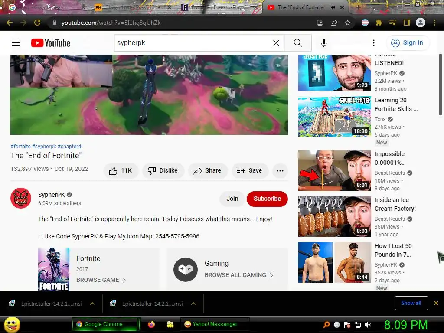The image size is (444, 333).
Task: Click the share page icon in address bar
Action: 334,23
